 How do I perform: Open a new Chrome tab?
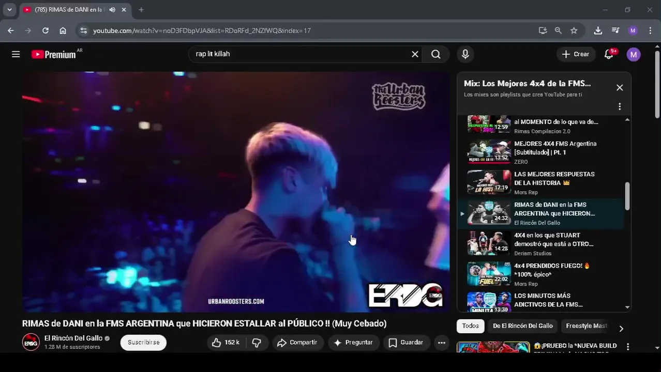point(141,10)
